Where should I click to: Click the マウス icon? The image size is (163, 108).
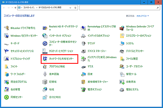(x=83, y=67)
